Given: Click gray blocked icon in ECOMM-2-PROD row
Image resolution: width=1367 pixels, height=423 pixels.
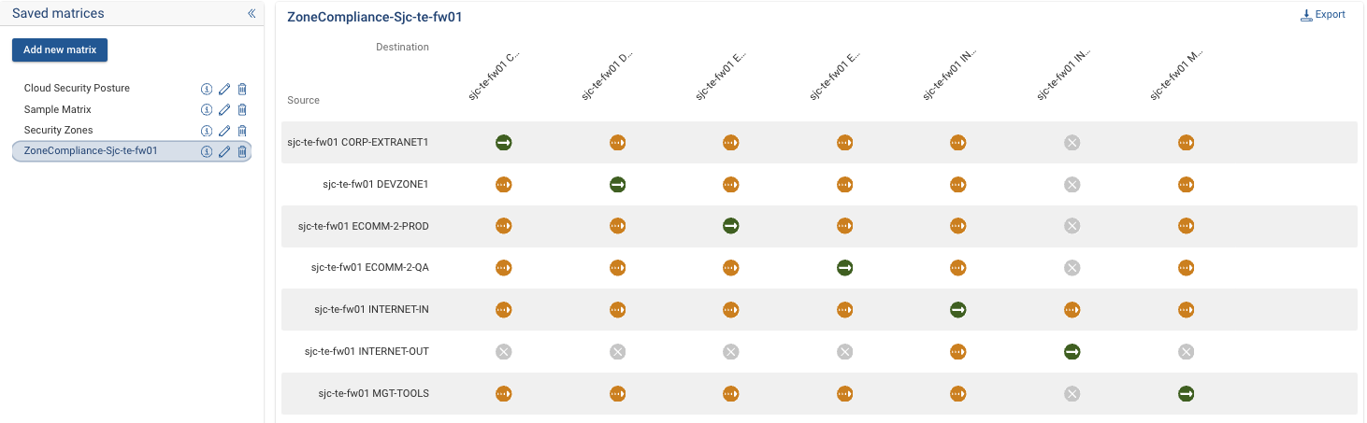Looking at the screenshot, I should coord(1072,226).
